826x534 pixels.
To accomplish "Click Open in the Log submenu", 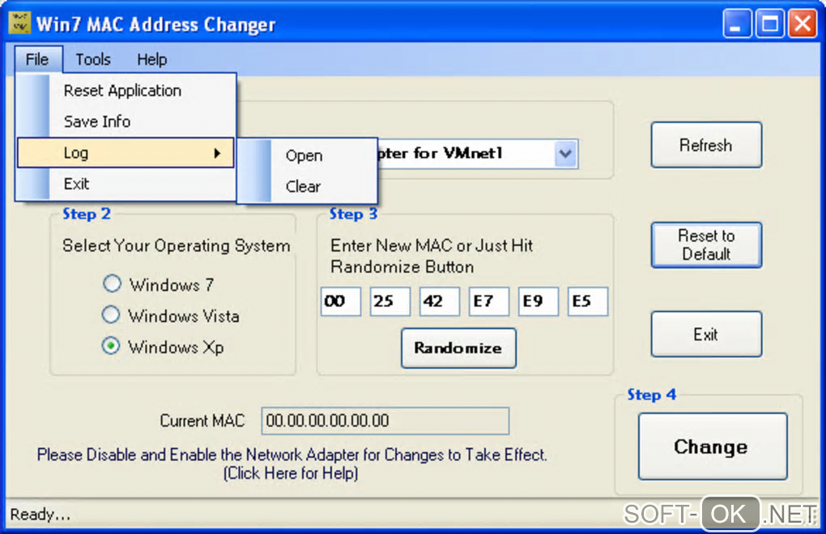I will (307, 156).
